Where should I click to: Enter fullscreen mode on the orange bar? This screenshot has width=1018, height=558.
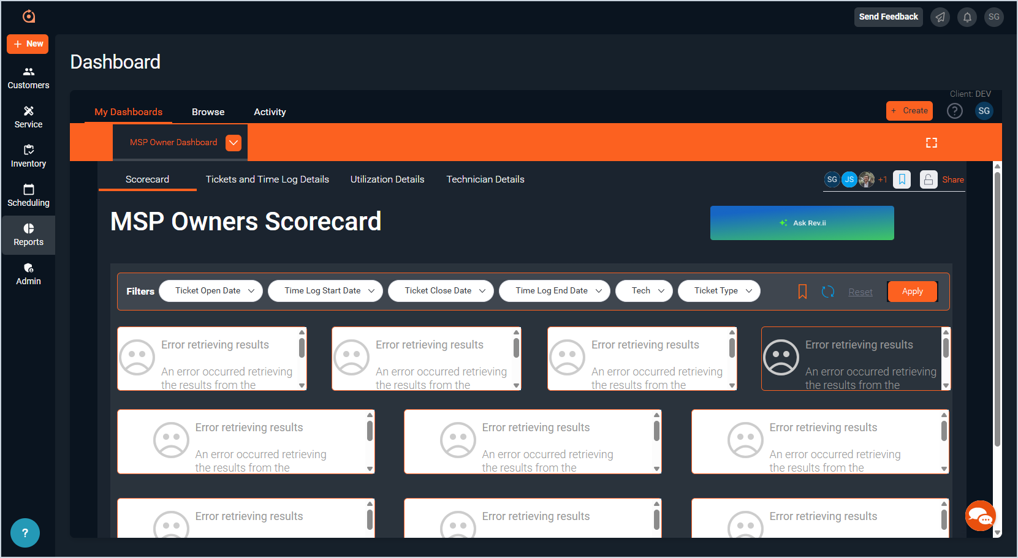click(932, 143)
